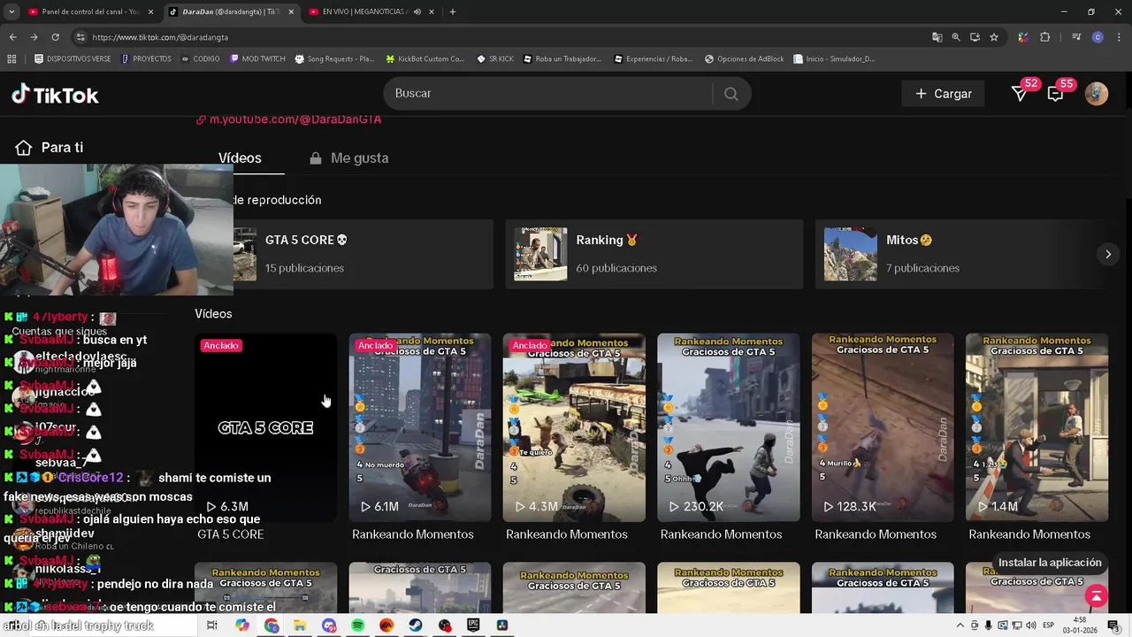Click the Cargar upload button
The image size is (1132, 637).
click(x=943, y=94)
